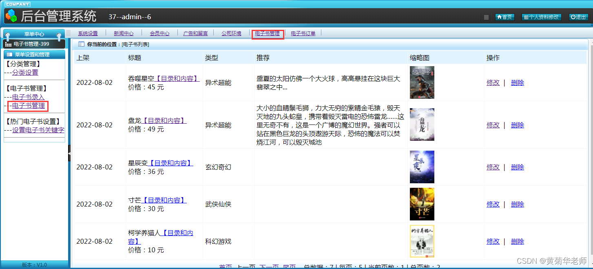Click the grid icon beside 电子书管理-399
593x269 pixels.
[x=8, y=44]
